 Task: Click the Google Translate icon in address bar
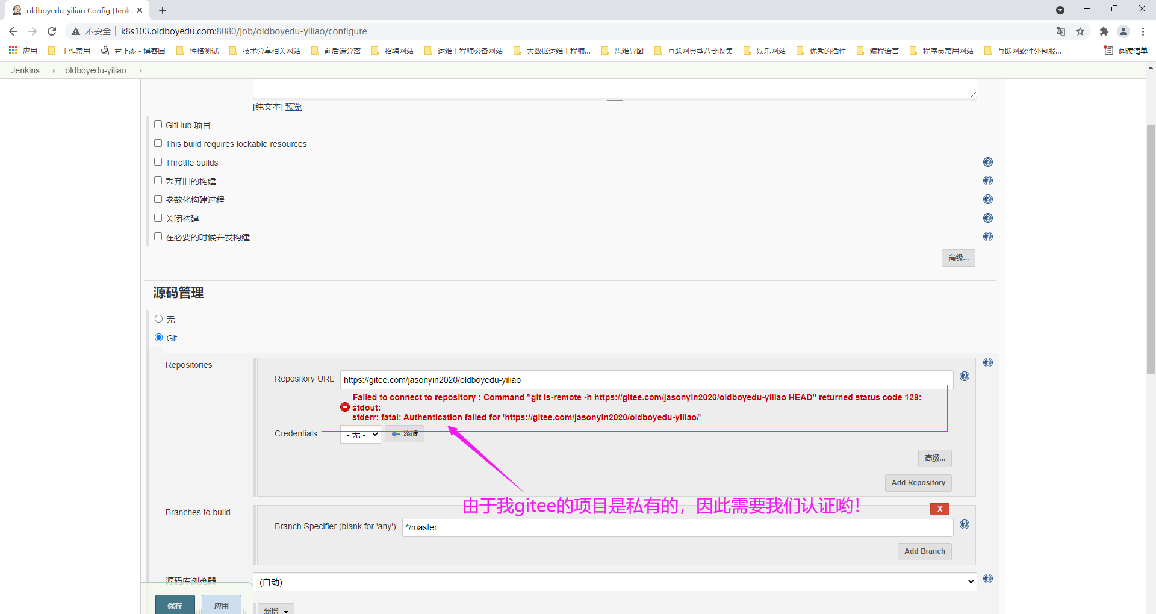pos(1061,31)
